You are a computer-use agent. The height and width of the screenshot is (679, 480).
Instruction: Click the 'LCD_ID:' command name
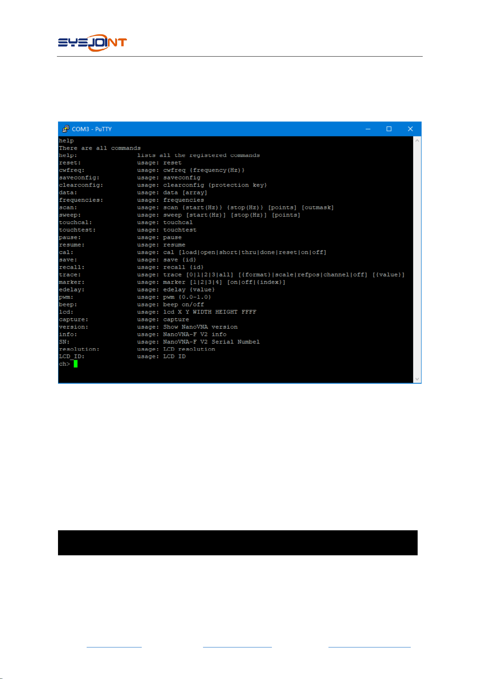[x=72, y=357]
